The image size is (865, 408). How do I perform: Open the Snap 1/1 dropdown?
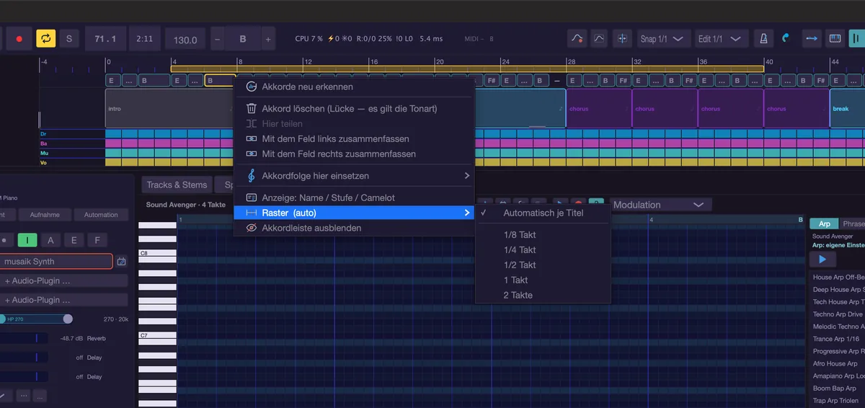(x=662, y=39)
